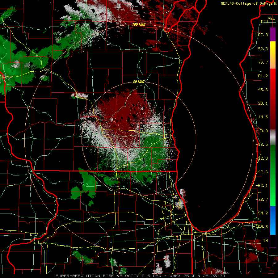
Task: Select the -16.5 value on velocity scale
Action: 262,145
